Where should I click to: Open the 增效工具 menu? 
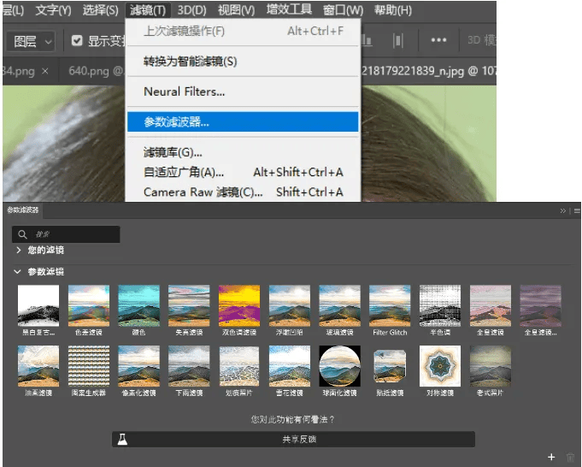[x=289, y=9]
